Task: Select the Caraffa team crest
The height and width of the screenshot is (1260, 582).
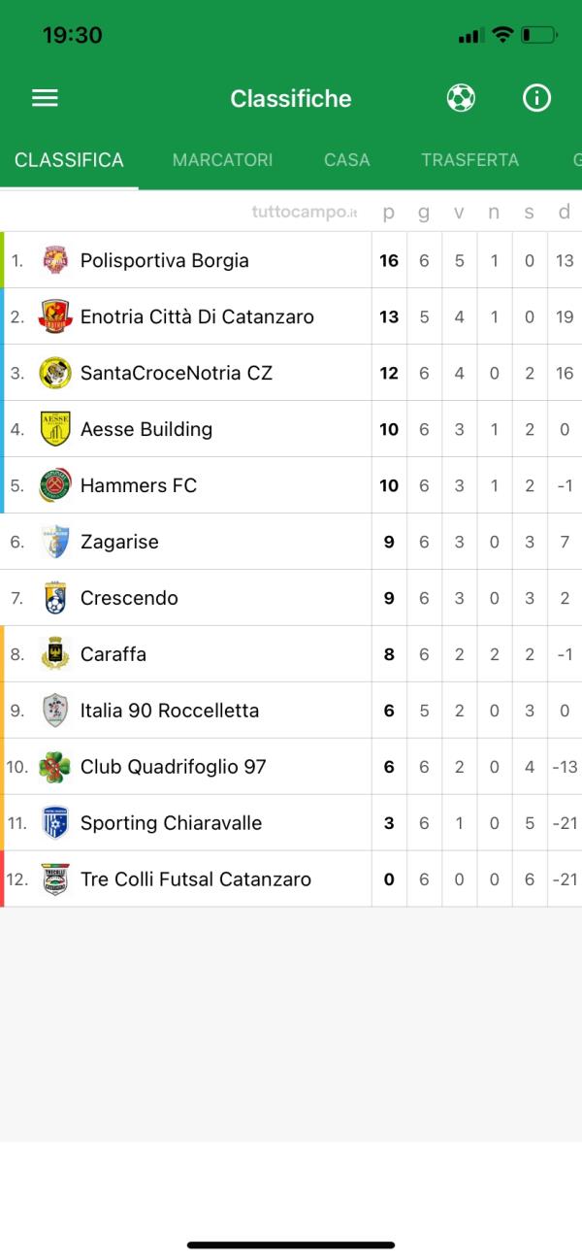Action: 55,653
